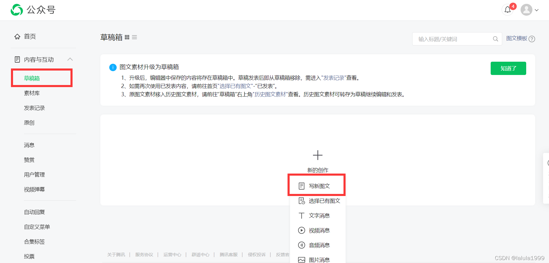This screenshot has width=549, height=263.
Task: Open the notification bell
Action: 508,10
